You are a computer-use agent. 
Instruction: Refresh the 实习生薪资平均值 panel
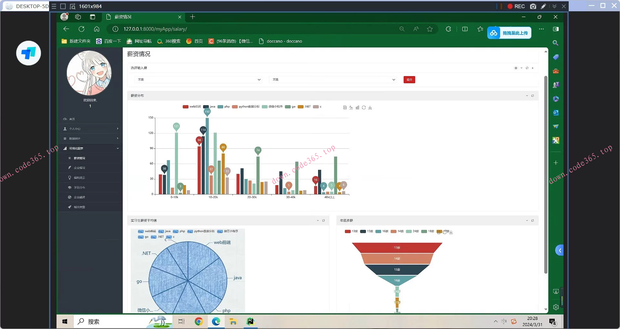pyautogui.click(x=323, y=221)
